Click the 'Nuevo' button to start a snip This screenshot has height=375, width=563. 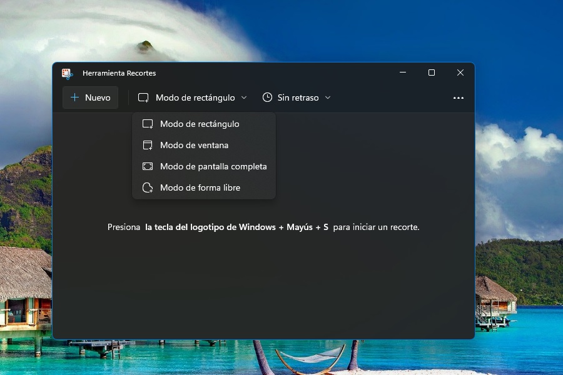pyautogui.click(x=90, y=97)
